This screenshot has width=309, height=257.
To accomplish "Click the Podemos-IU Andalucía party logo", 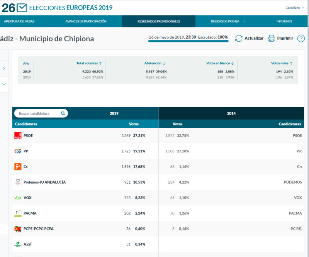I will (18, 182).
